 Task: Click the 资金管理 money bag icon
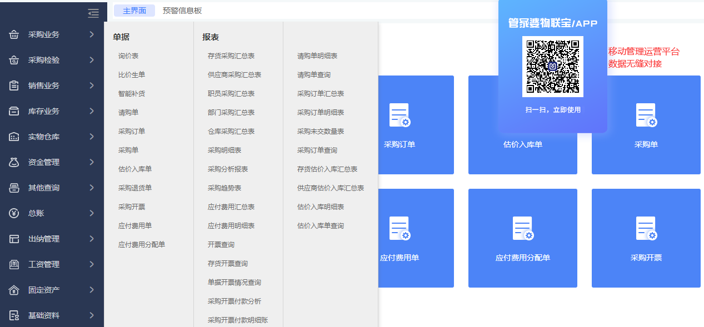[x=14, y=162]
